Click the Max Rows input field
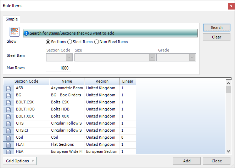 (58, 68)
